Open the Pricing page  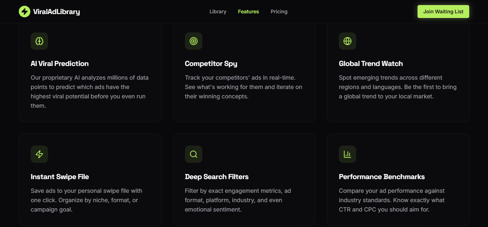click(278, 11)
